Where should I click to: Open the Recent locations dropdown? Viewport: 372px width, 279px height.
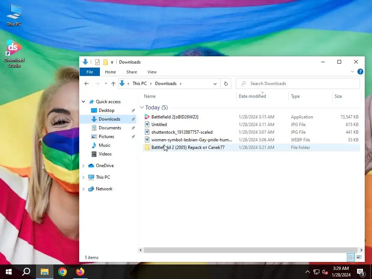(106, 84)
